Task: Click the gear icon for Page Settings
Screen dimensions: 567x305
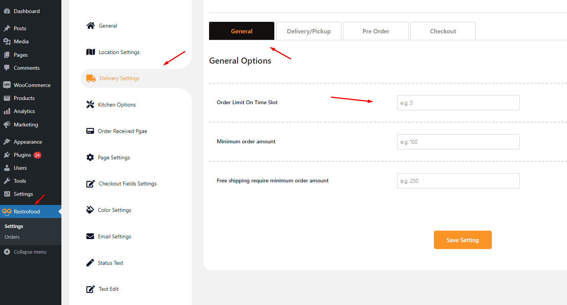Action: pyautogui.click(x=90, y=157)
